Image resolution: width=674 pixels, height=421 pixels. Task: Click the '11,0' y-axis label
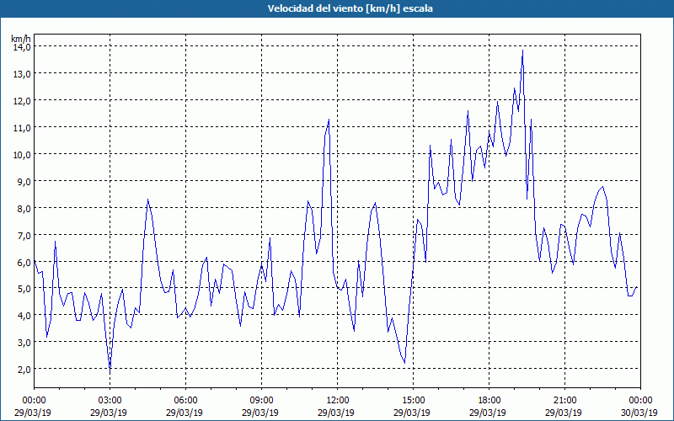[x=22, y=128]
